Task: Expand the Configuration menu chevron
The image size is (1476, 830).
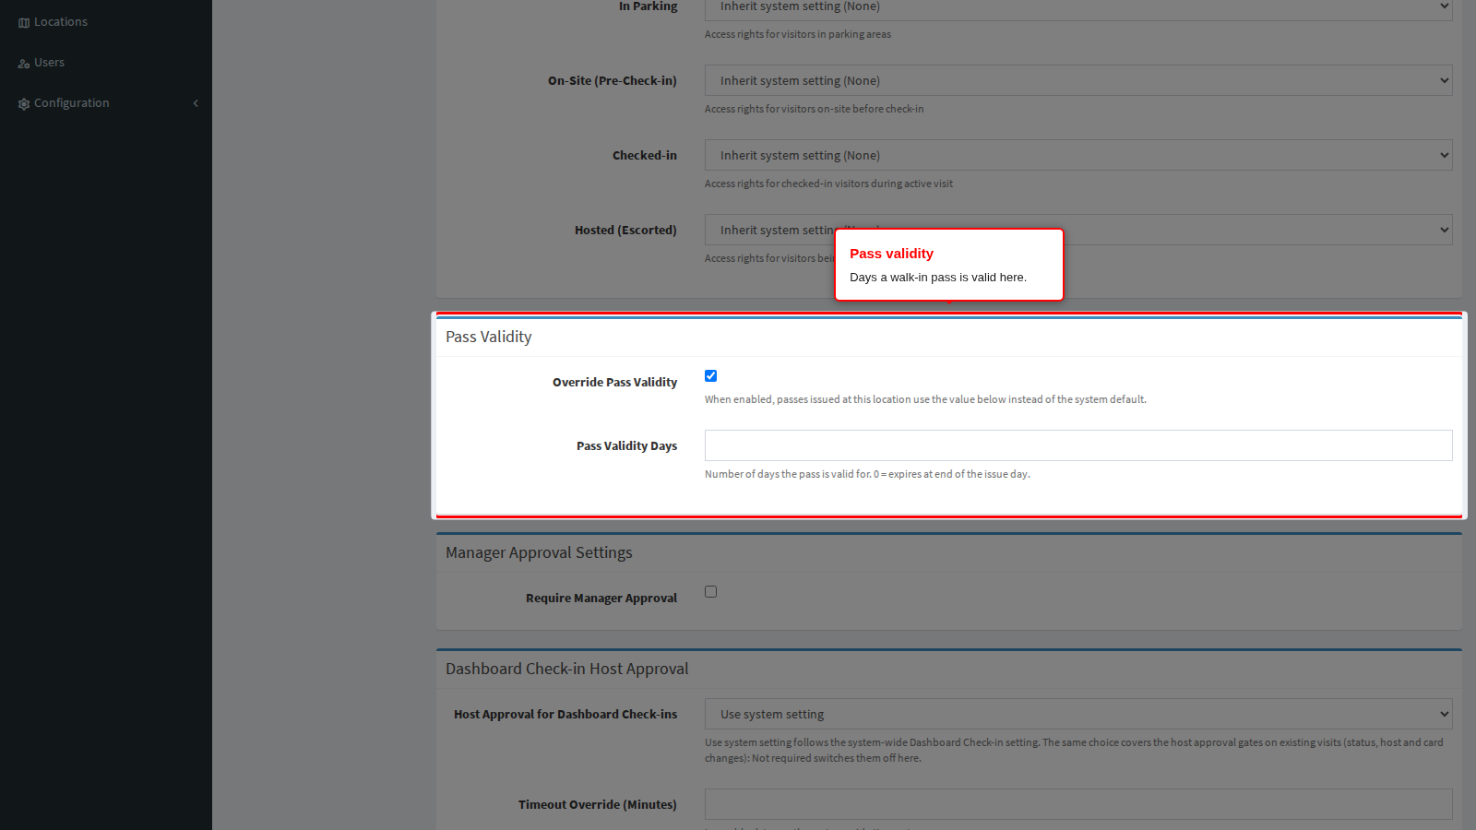Action: click(196, 103)
